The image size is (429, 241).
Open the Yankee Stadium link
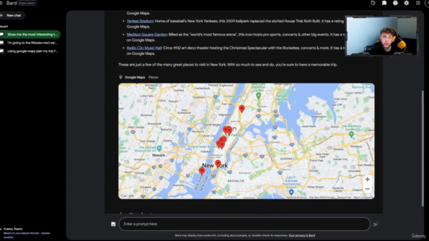click(140, 21)
